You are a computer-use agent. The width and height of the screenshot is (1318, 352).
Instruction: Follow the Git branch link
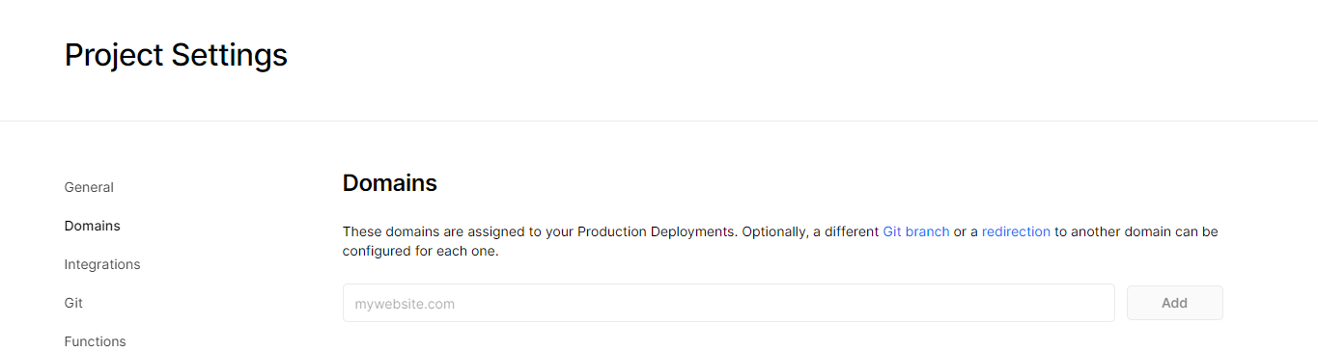pos(916,232)
